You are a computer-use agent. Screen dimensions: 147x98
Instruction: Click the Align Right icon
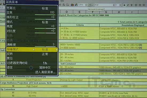coord(144,5)
